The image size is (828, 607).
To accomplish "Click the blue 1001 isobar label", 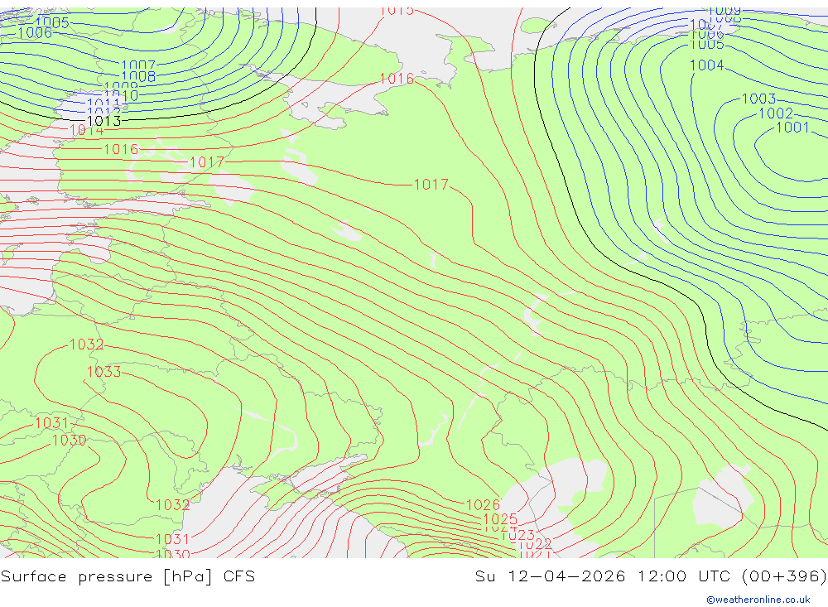I will tap(792, 128).
